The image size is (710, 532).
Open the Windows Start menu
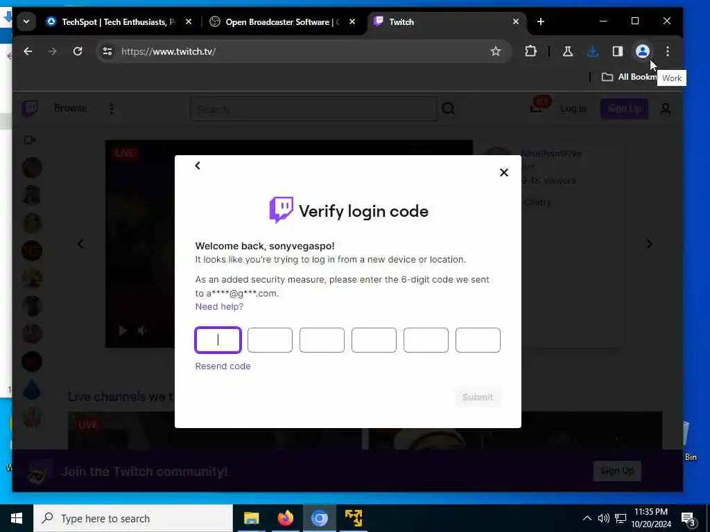click(x=17, y=518)
